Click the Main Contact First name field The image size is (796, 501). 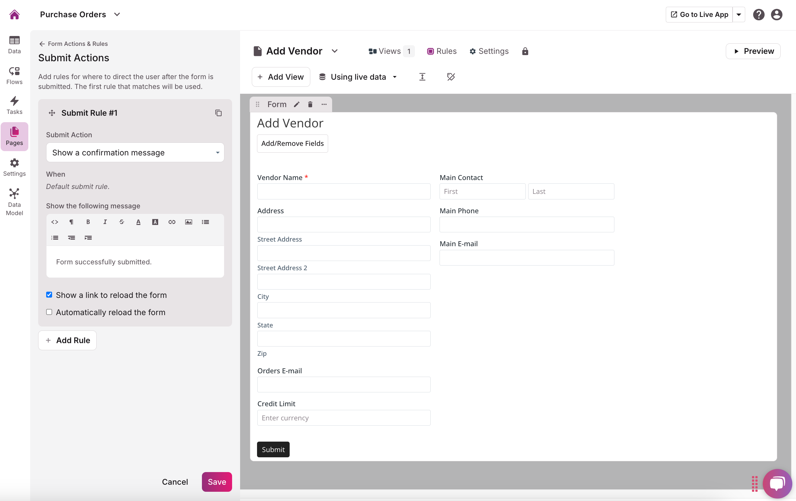pos(482,191)
